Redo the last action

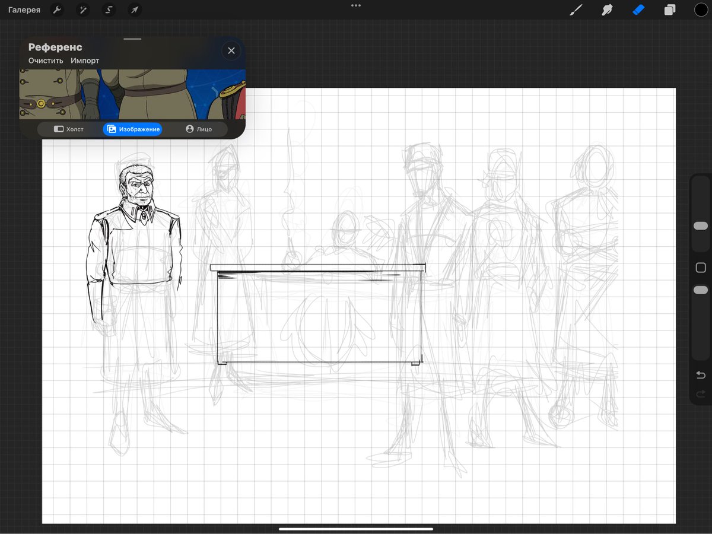pos(701,394)
